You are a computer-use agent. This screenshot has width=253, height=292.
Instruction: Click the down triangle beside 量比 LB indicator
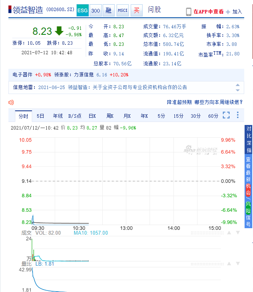click(238, 263)
